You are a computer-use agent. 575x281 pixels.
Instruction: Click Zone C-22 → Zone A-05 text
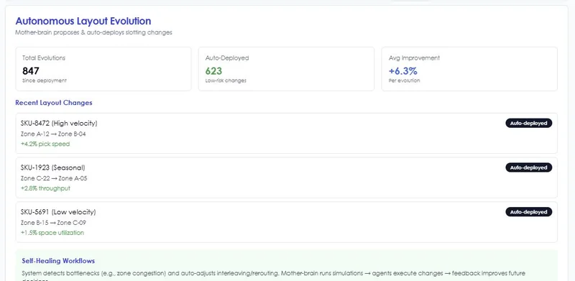tap(54, 178)
